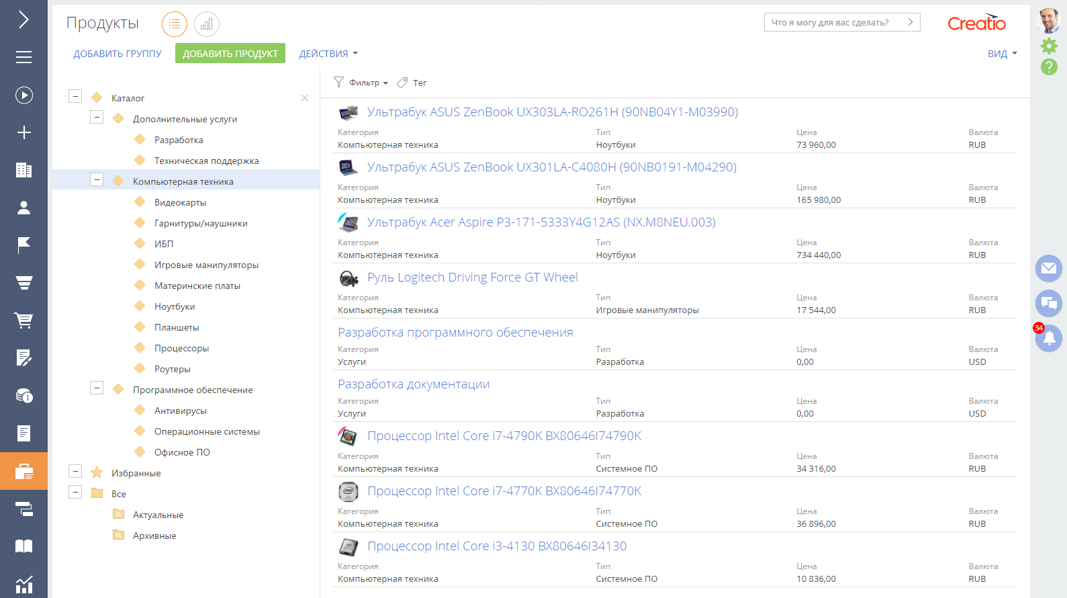Select Игровые манипуляторы folder
1067x598 pixels.
tap(206, 265)
